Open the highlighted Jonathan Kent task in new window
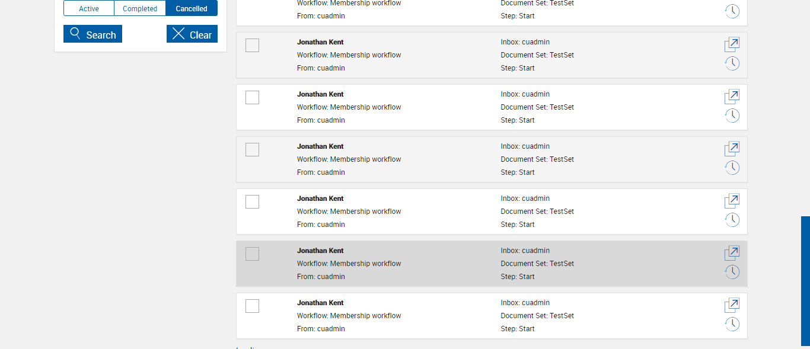Viewport: 810px width, 349px height. pyautogui.click(x=732, y=253)
